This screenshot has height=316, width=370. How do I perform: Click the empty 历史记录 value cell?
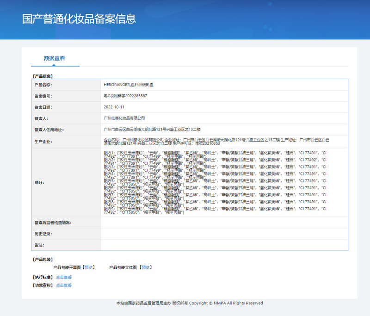coord(224,234)
